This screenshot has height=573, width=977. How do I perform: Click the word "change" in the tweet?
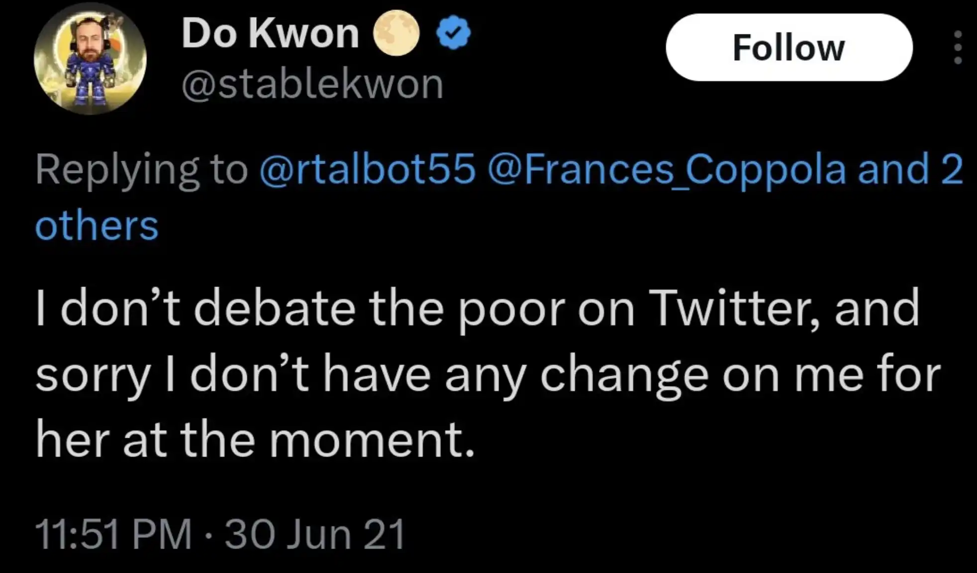pyautogui.click(x=624, y=375)
